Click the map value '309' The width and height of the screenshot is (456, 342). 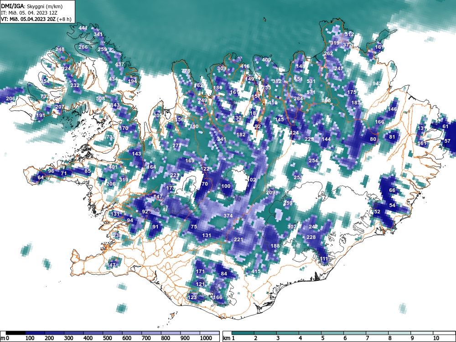coord(222,68)
